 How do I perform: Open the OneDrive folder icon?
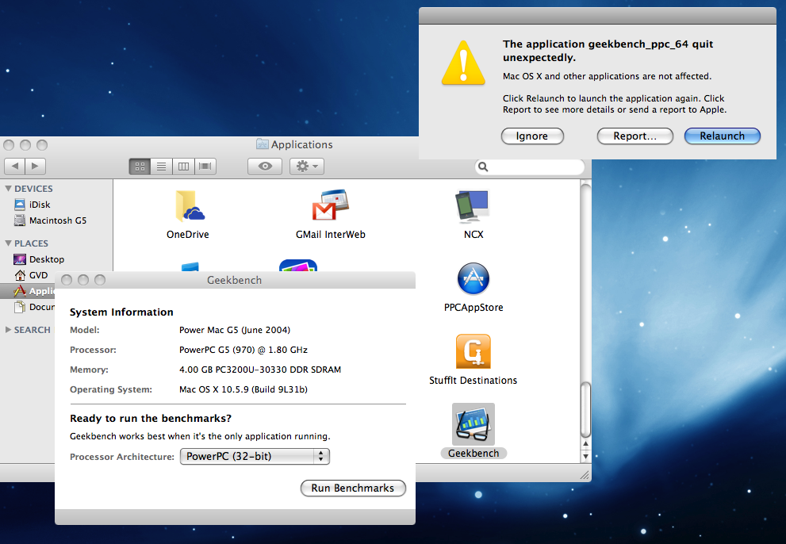point(190,206)
